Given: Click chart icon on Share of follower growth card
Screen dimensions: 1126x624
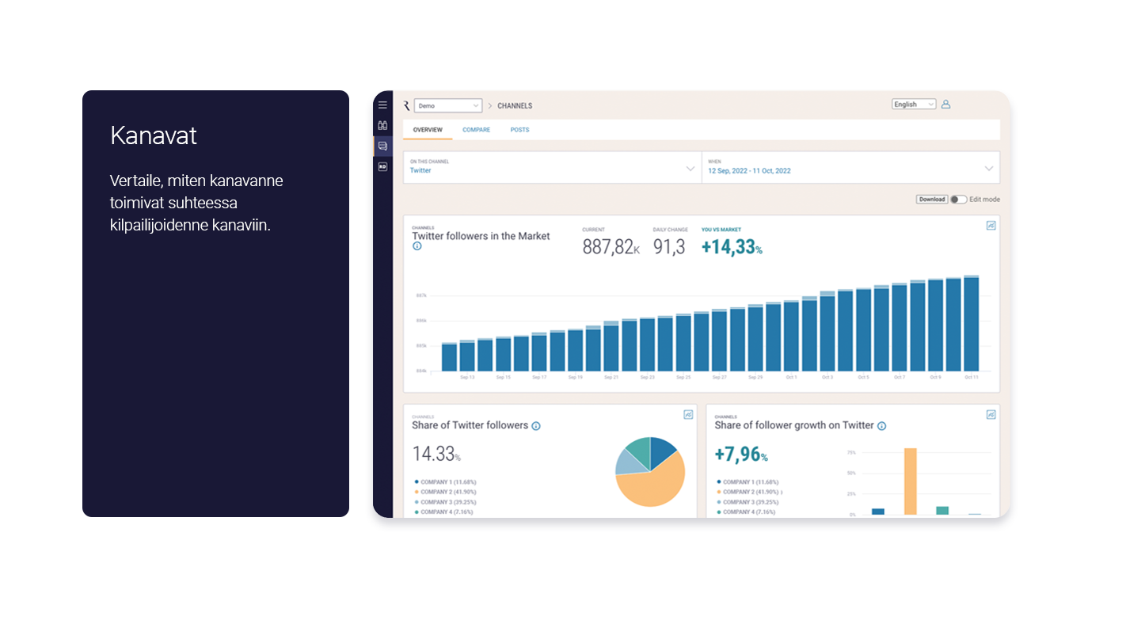Looking at the screenshot, I should pos(991,414).
